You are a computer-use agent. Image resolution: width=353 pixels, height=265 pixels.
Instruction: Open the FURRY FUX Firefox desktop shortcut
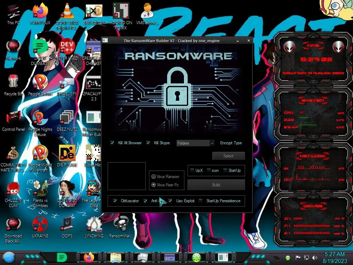[x=40, y=14]
